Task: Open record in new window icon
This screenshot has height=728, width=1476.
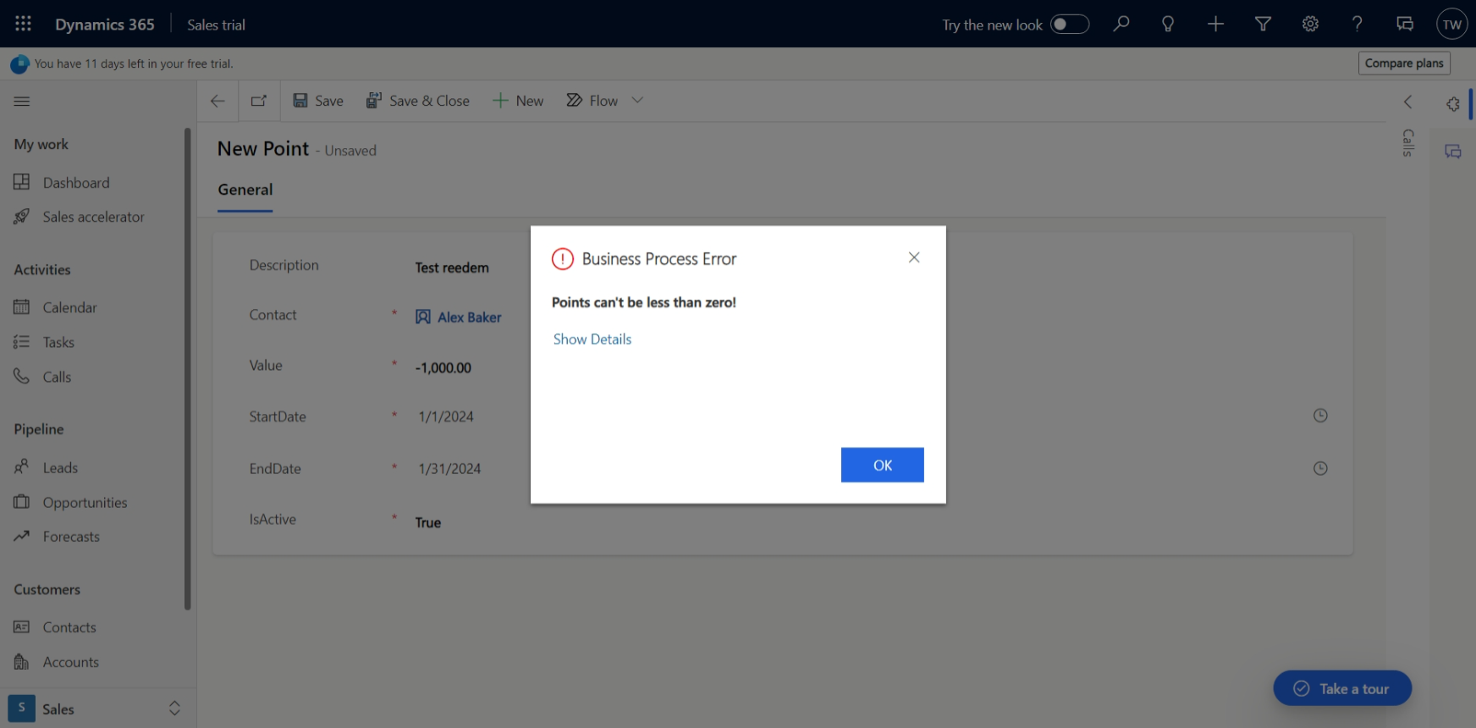Action: coord(259,101)
